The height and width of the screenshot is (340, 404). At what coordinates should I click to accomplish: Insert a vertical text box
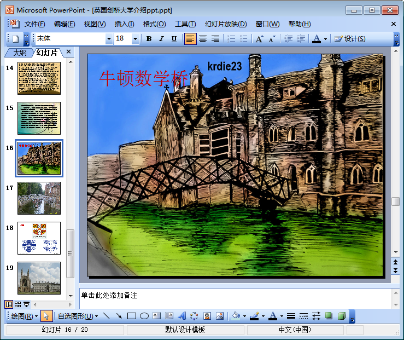point(169,316)
